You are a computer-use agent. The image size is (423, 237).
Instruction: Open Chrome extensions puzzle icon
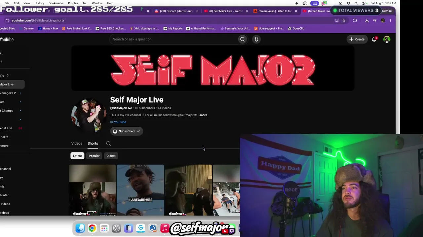(x=355, y=20)
